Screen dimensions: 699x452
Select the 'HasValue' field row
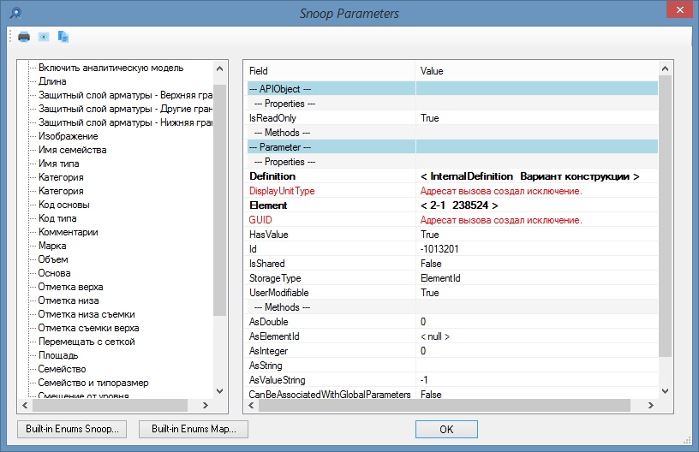pyautogui.click(x=452, y=235)
